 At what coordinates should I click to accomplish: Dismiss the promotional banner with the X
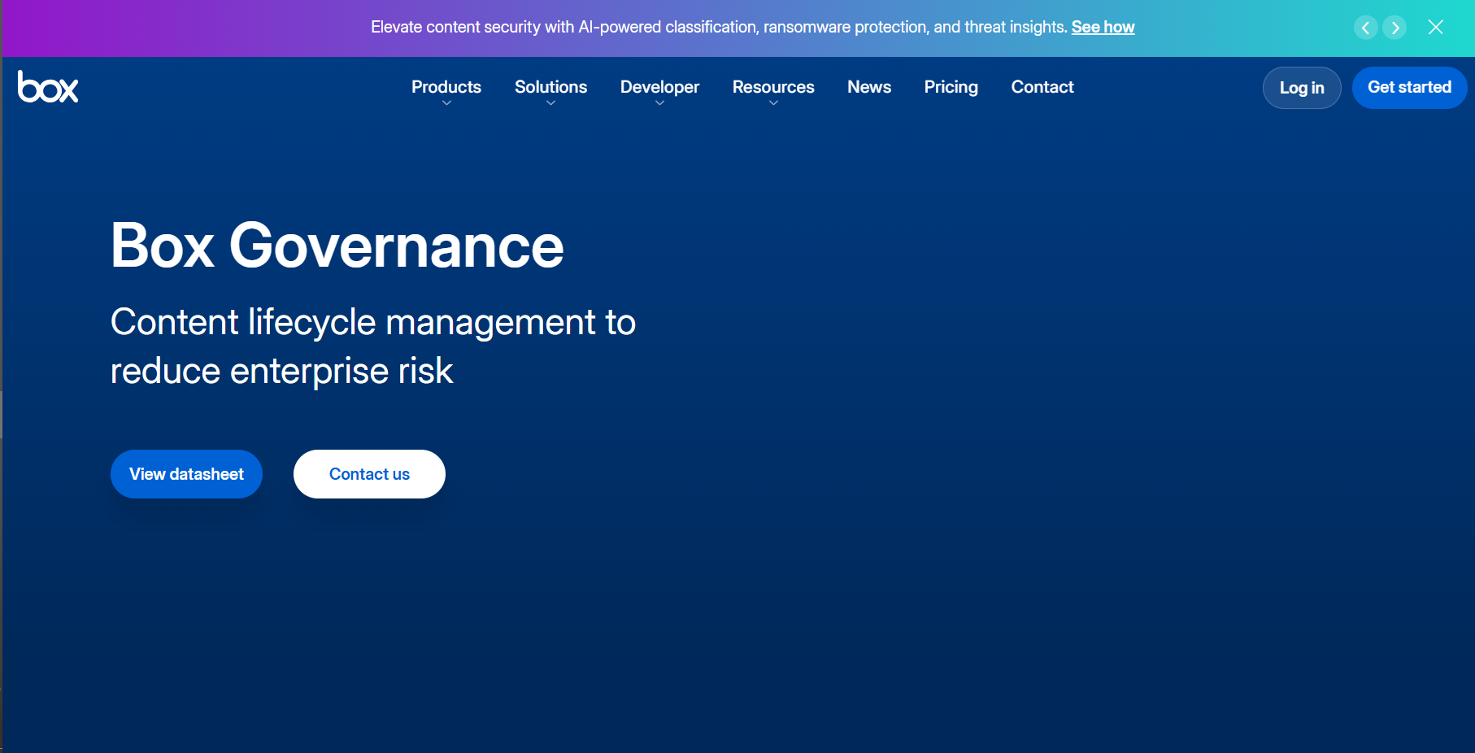1435,27
